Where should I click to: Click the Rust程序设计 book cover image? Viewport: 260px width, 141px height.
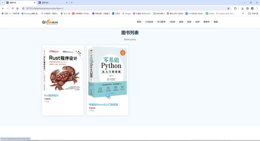[x=63, y=69]
